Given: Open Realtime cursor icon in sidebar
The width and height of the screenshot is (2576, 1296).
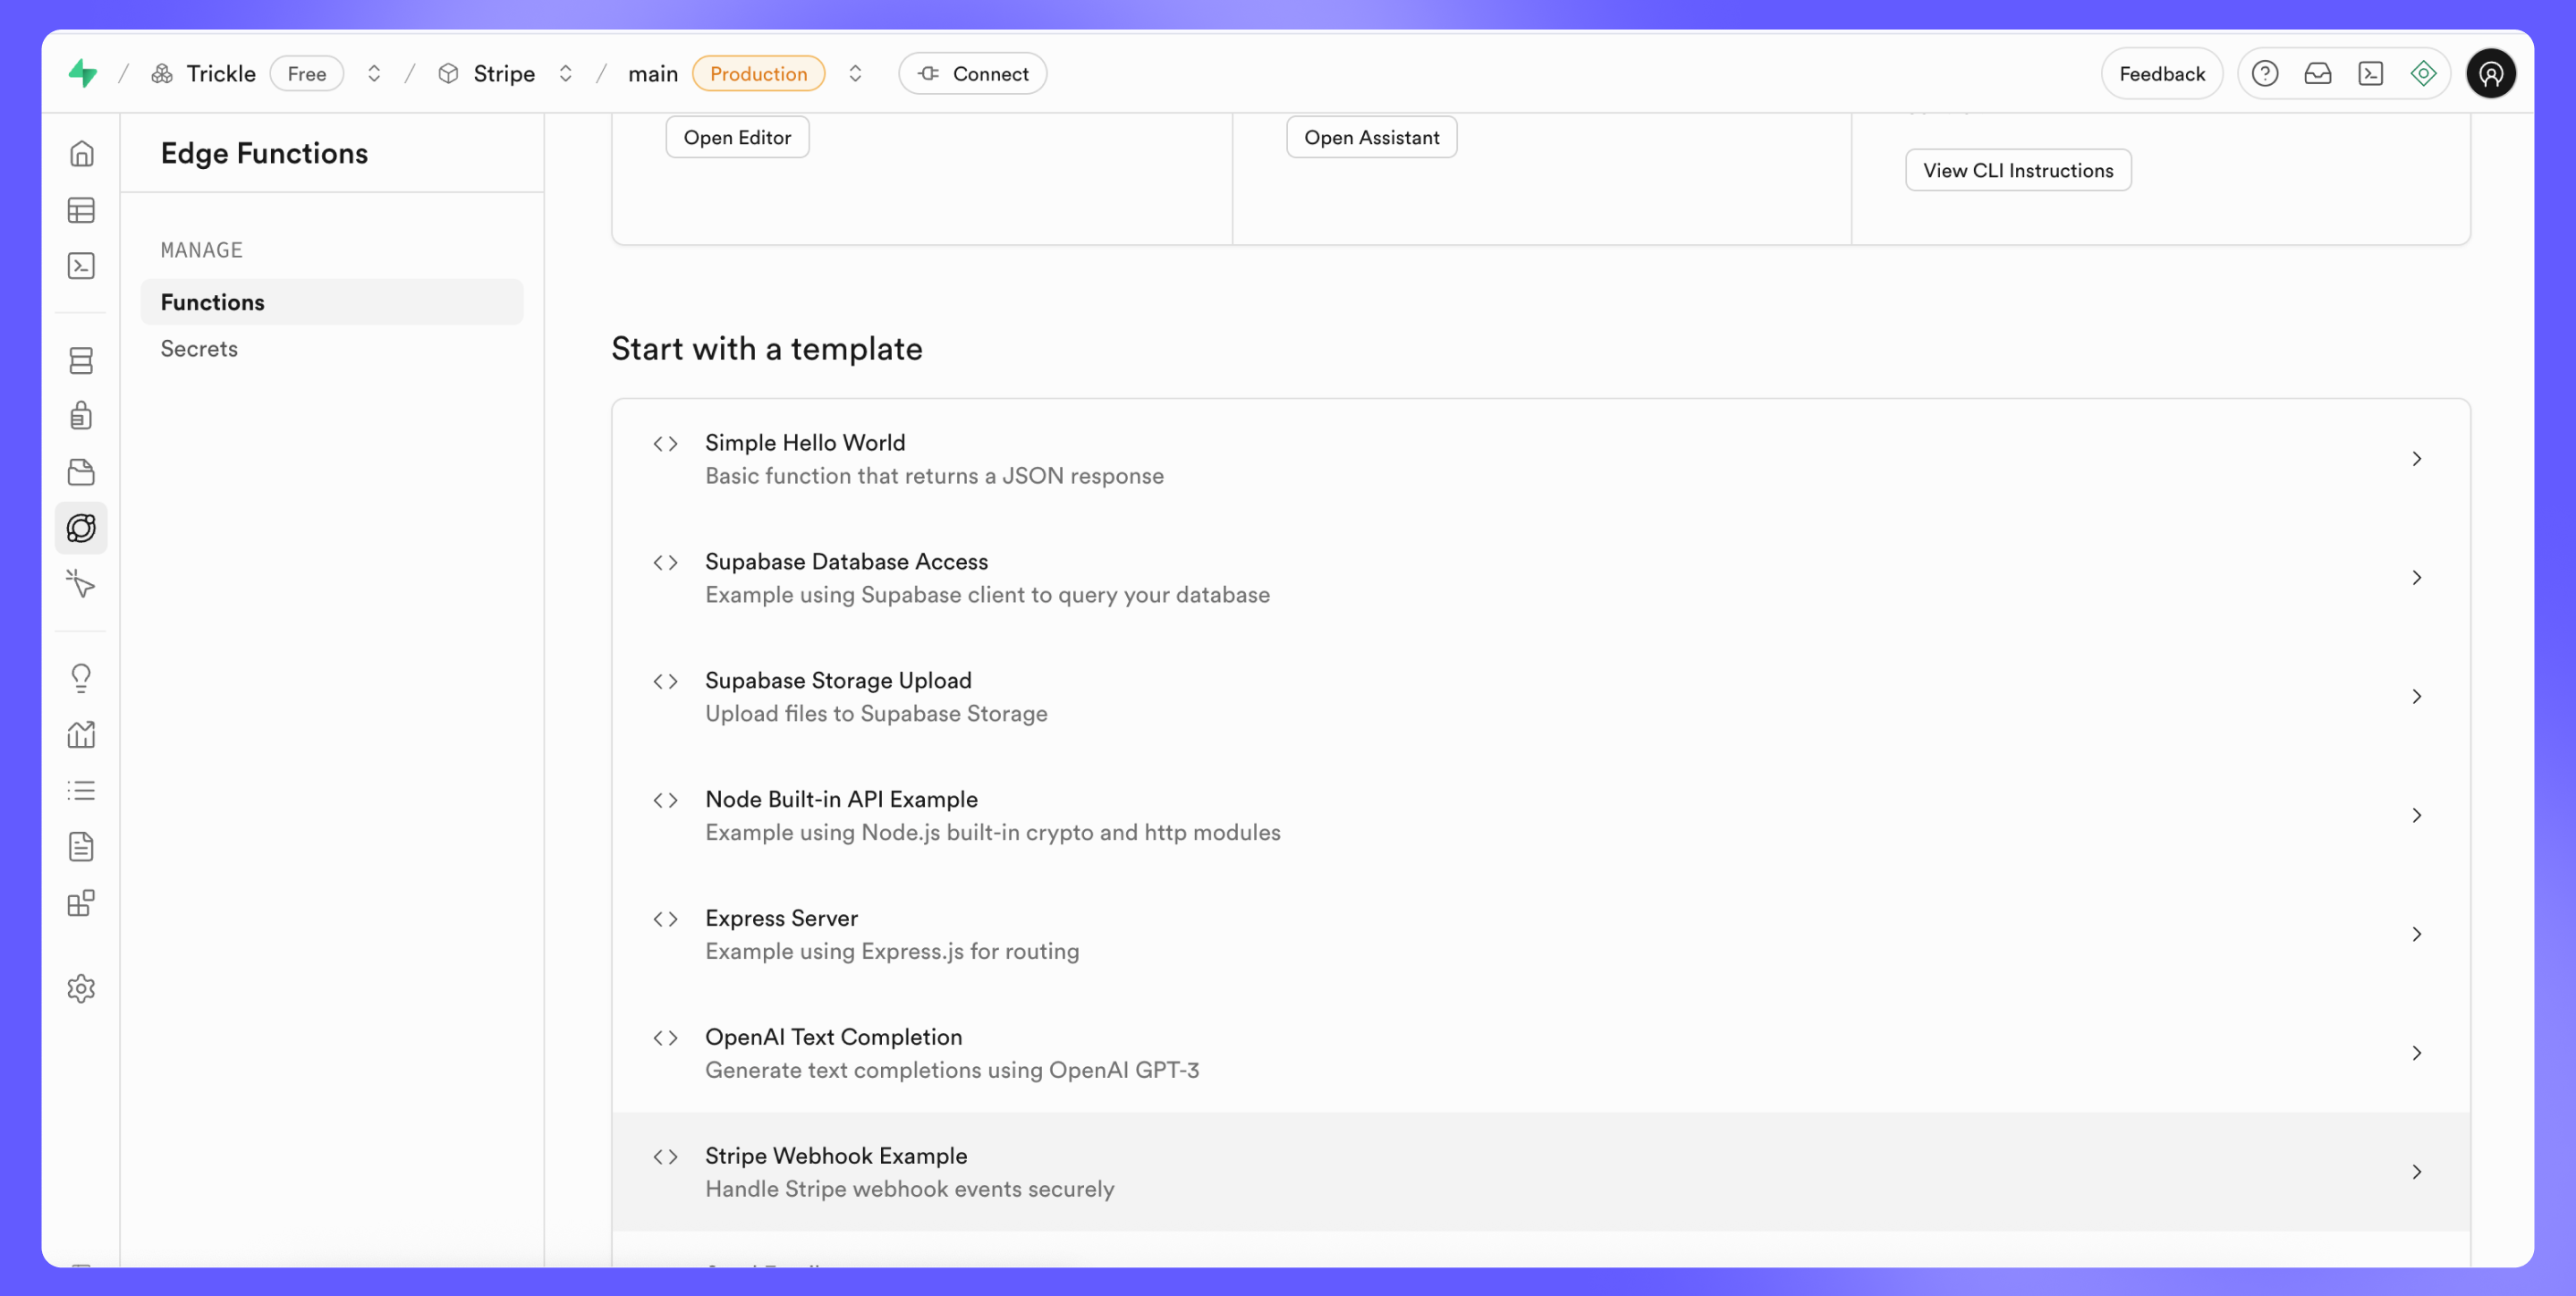Looking at the screenshot, I should coord(81,584).
